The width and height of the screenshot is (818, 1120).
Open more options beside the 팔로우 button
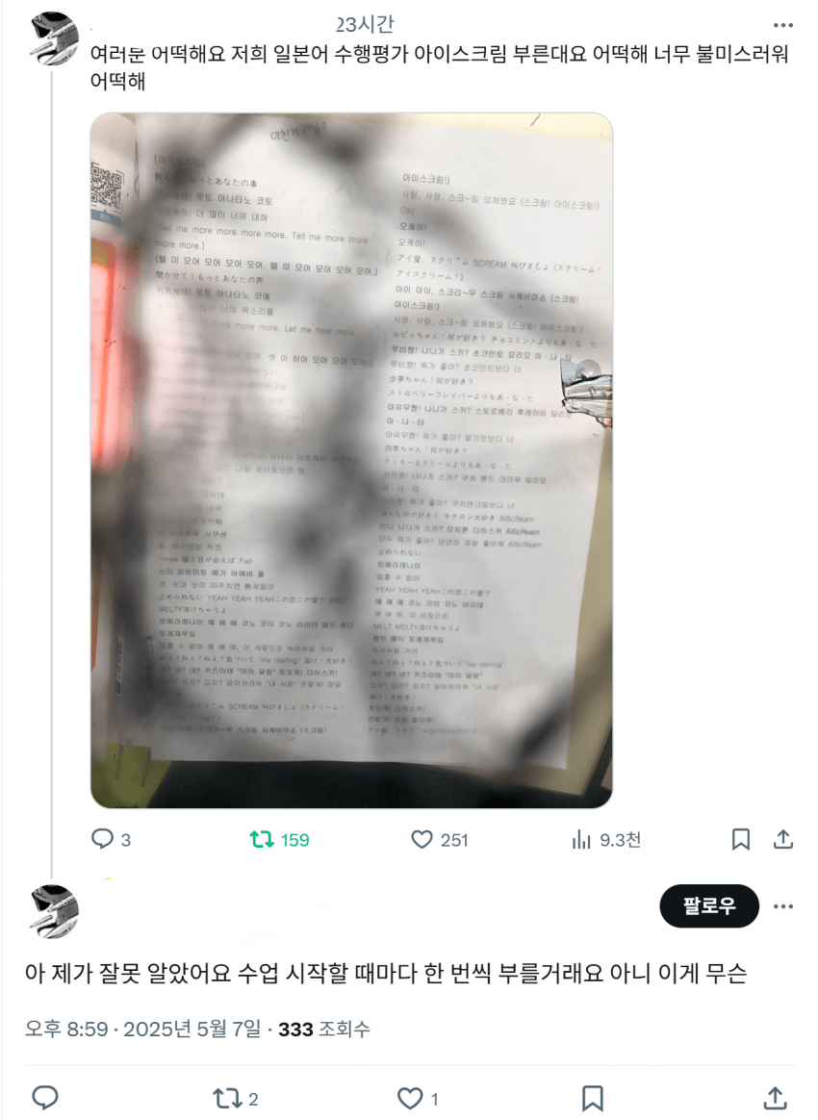[783, 905]
